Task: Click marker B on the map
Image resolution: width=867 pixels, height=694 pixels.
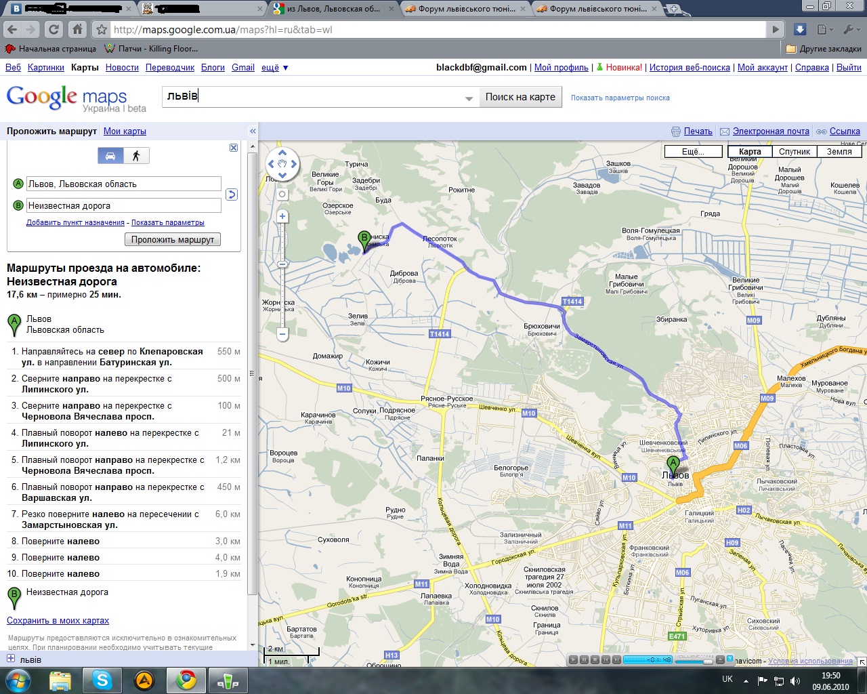Action: [x=364, y=240]
